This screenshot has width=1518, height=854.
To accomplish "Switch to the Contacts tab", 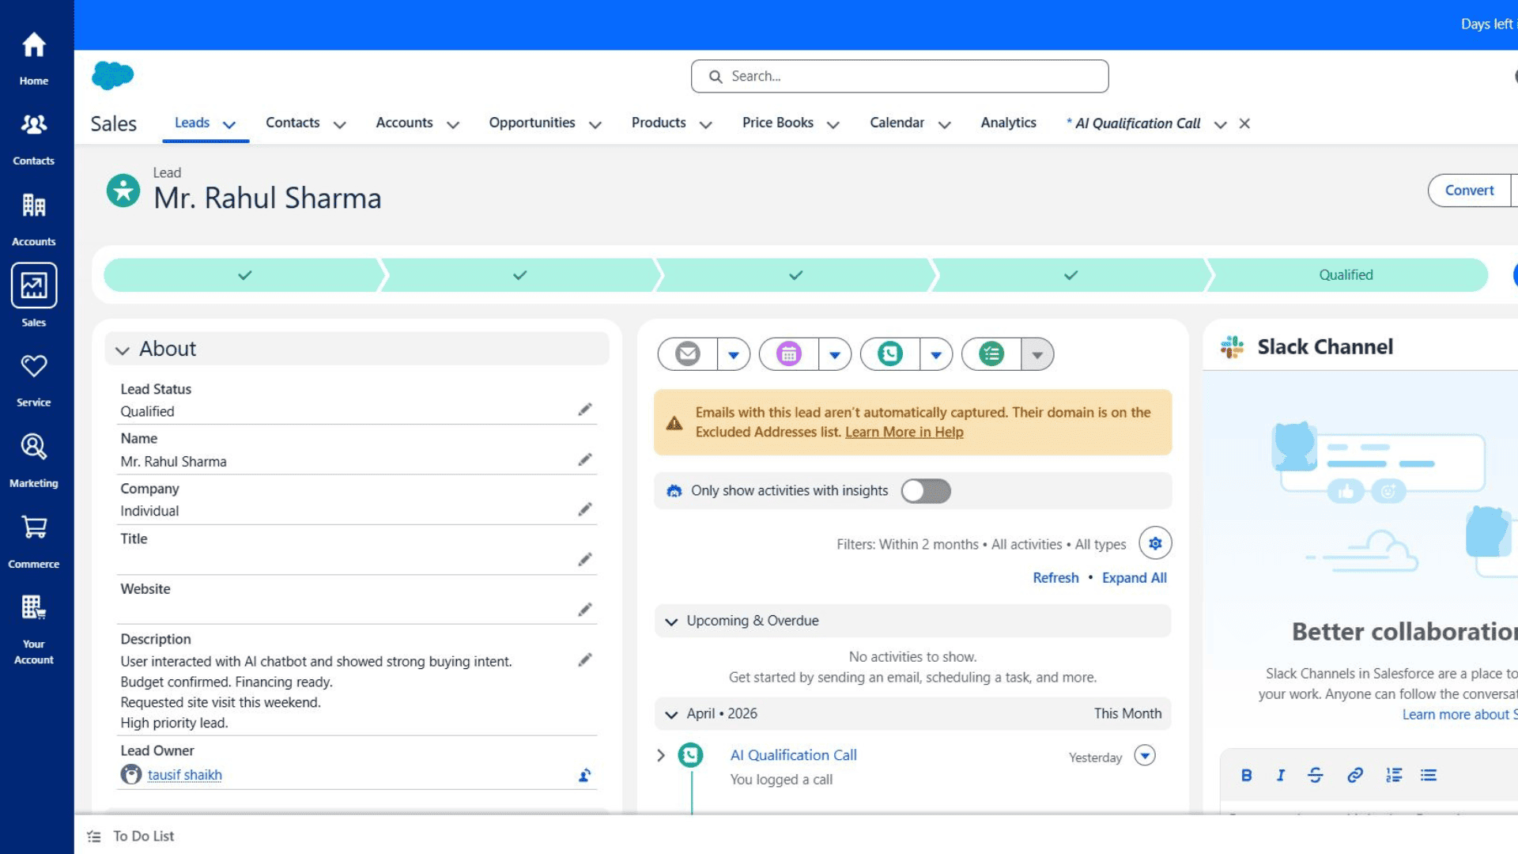I will click(293, 123).
